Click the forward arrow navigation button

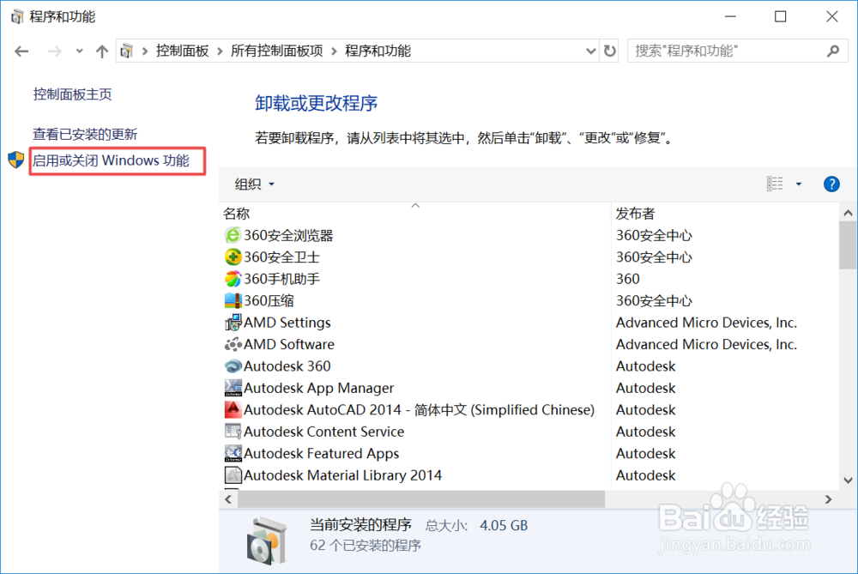pyautogui.click(x=54, y=51)
